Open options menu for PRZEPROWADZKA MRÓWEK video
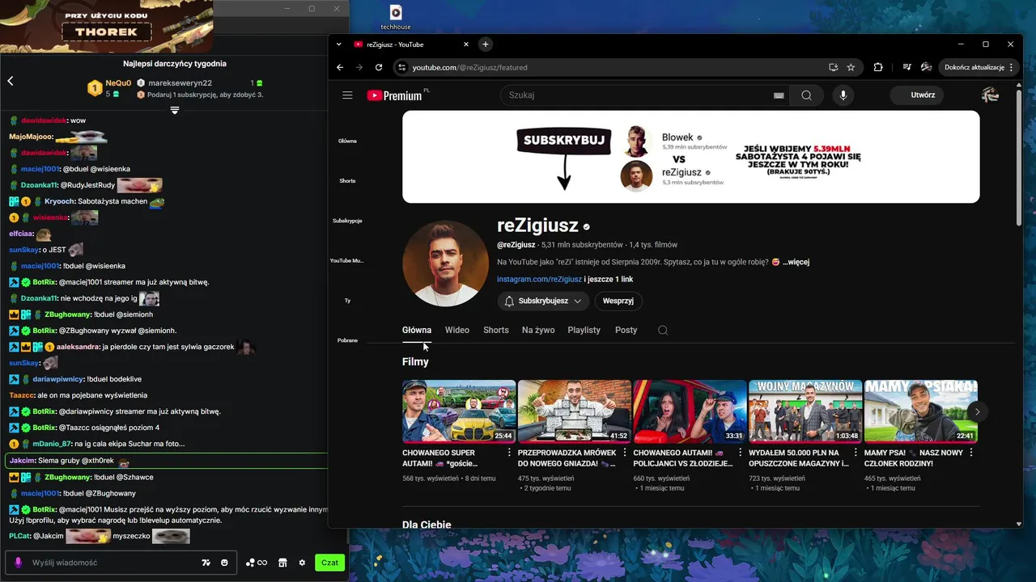Screen dimensions: 1036x582 click(x=625, y=453)
